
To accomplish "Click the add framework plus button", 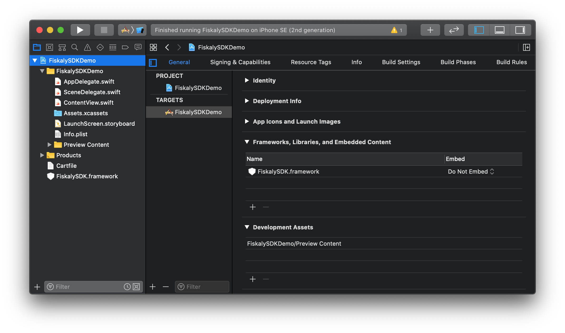I will (x=253, y=207).
